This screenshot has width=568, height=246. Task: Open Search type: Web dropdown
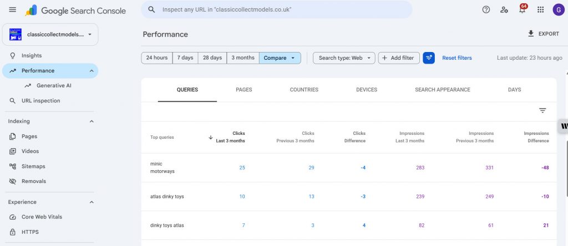(x=344, y=58)
